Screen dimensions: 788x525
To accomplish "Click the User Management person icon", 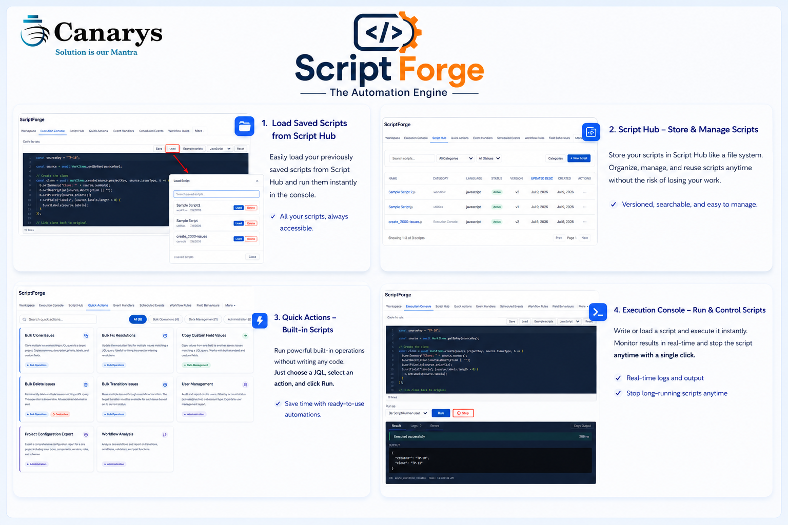I will click(x=245, y=385).
